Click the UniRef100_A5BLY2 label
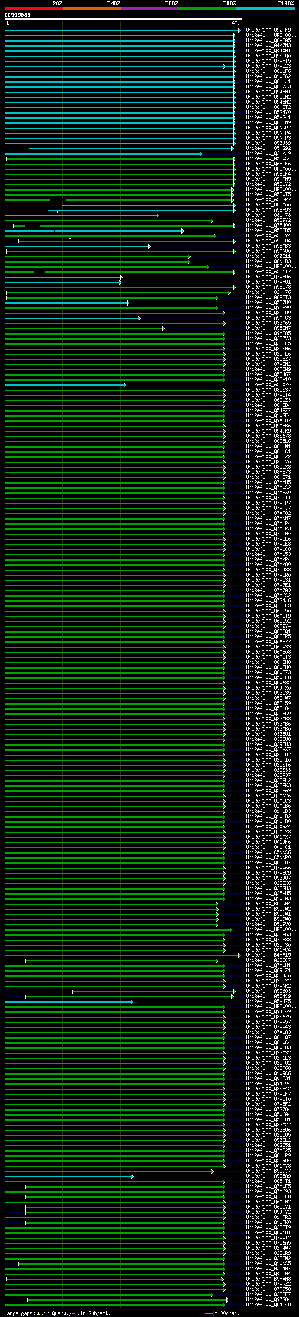The height and width of the screenshot is (1317, 299). (268, 184)
